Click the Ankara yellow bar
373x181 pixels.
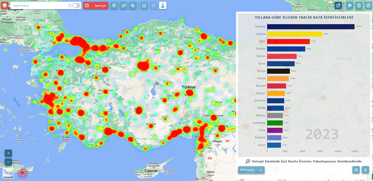(x=294, y=34)
